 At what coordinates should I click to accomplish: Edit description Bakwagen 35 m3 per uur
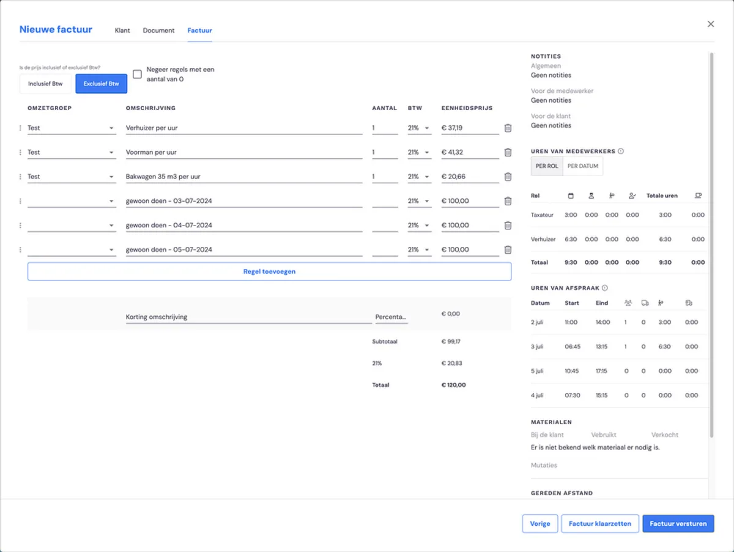pyautogui.click(x=244, y=177)
